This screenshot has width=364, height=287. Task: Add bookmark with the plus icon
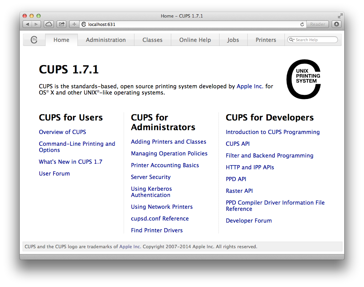pyautogui.click(x=74, y=24)
